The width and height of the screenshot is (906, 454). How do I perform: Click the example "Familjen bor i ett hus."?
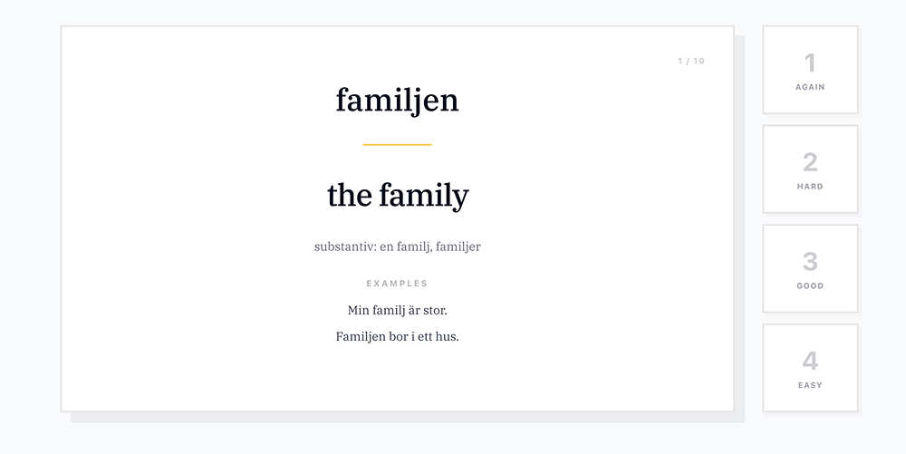(397, 337)
